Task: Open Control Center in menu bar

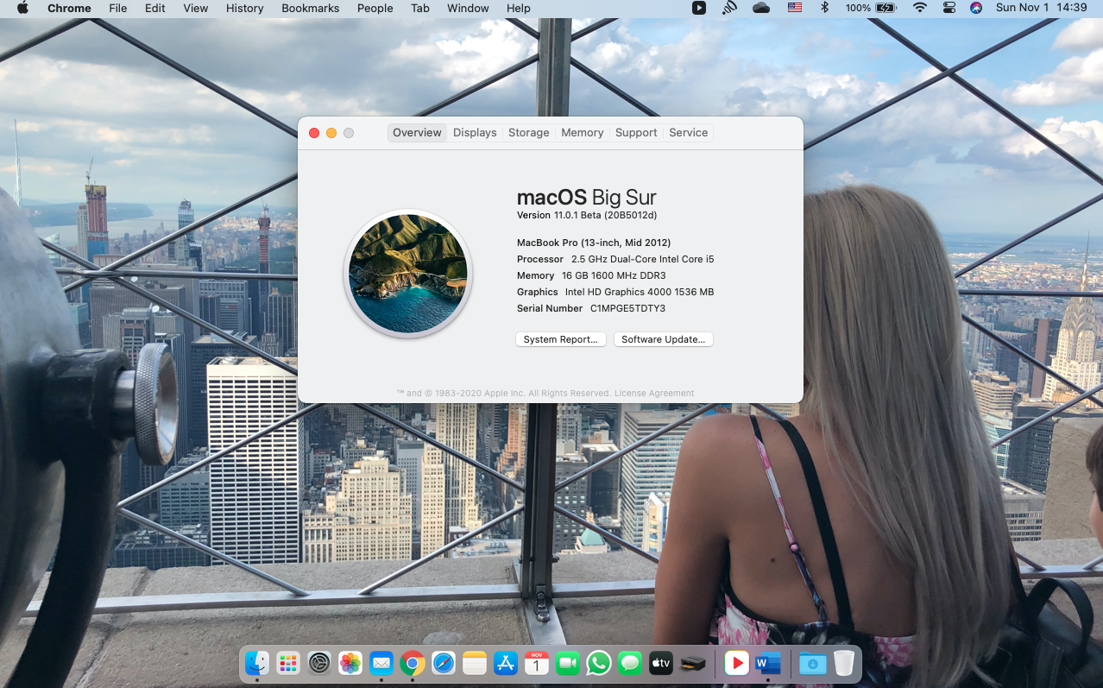Action: (x=949, y=8)
